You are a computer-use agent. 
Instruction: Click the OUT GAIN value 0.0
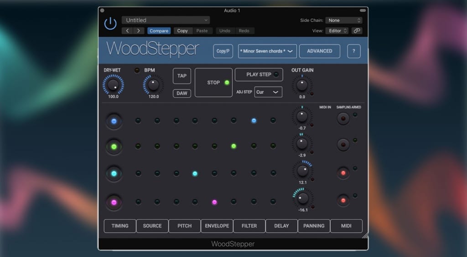tap(302, 97)
